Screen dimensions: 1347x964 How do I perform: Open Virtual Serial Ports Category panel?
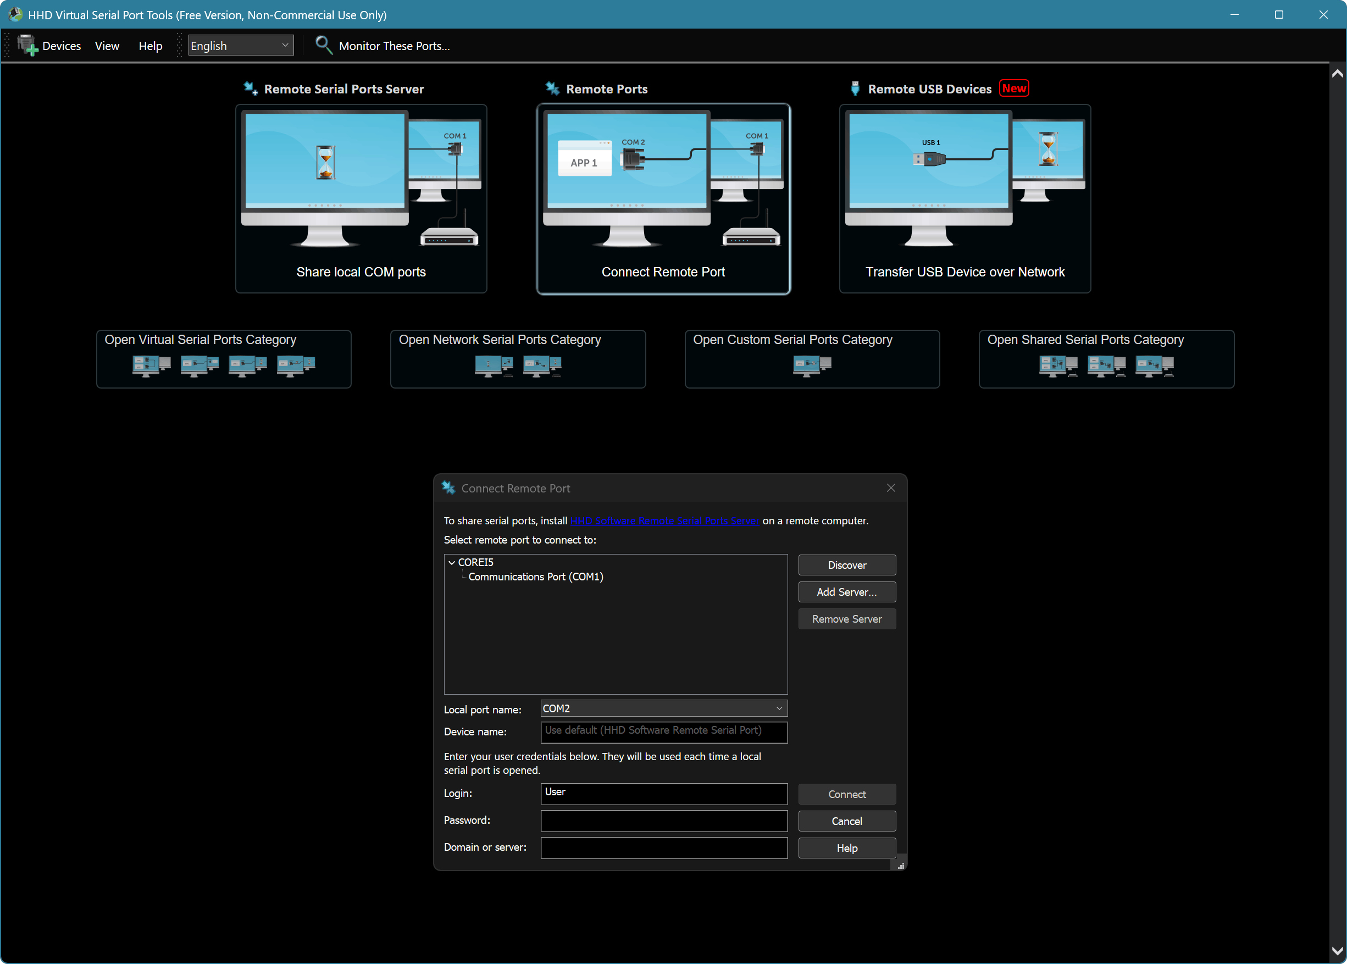tap(224, 359)
